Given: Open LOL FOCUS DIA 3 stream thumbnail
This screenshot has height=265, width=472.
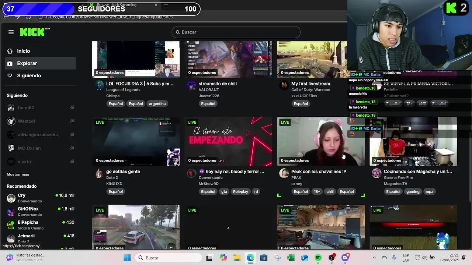Looking at the screenshot, I should (136, 59).
